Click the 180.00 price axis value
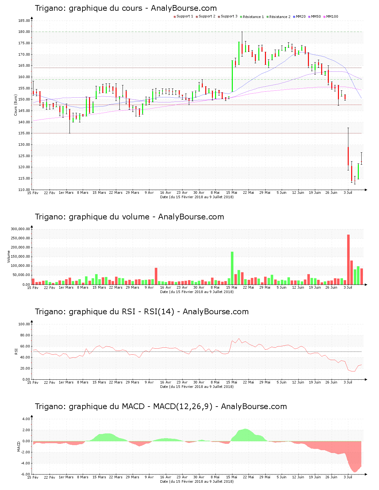The height and width of the screenshot is (490, 379). pyautogui.click(x=24, y=32)
